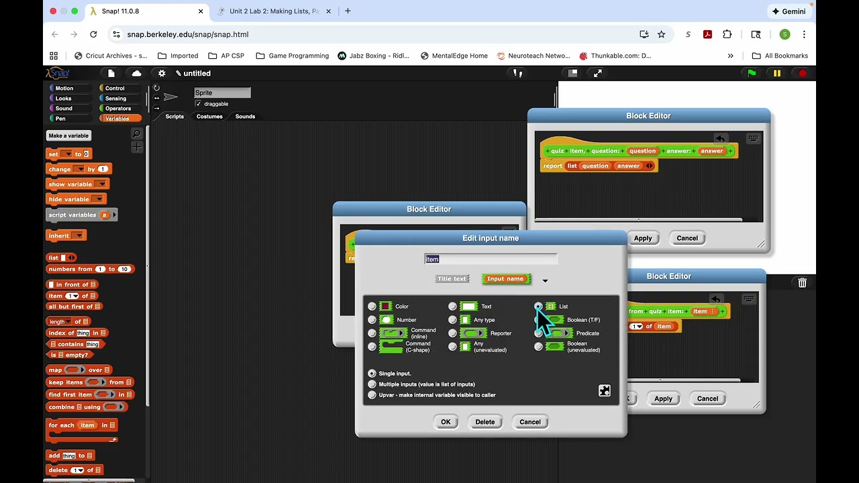
Task: Pause all scripts with the yellow pause button
Action: pos(777,73)
